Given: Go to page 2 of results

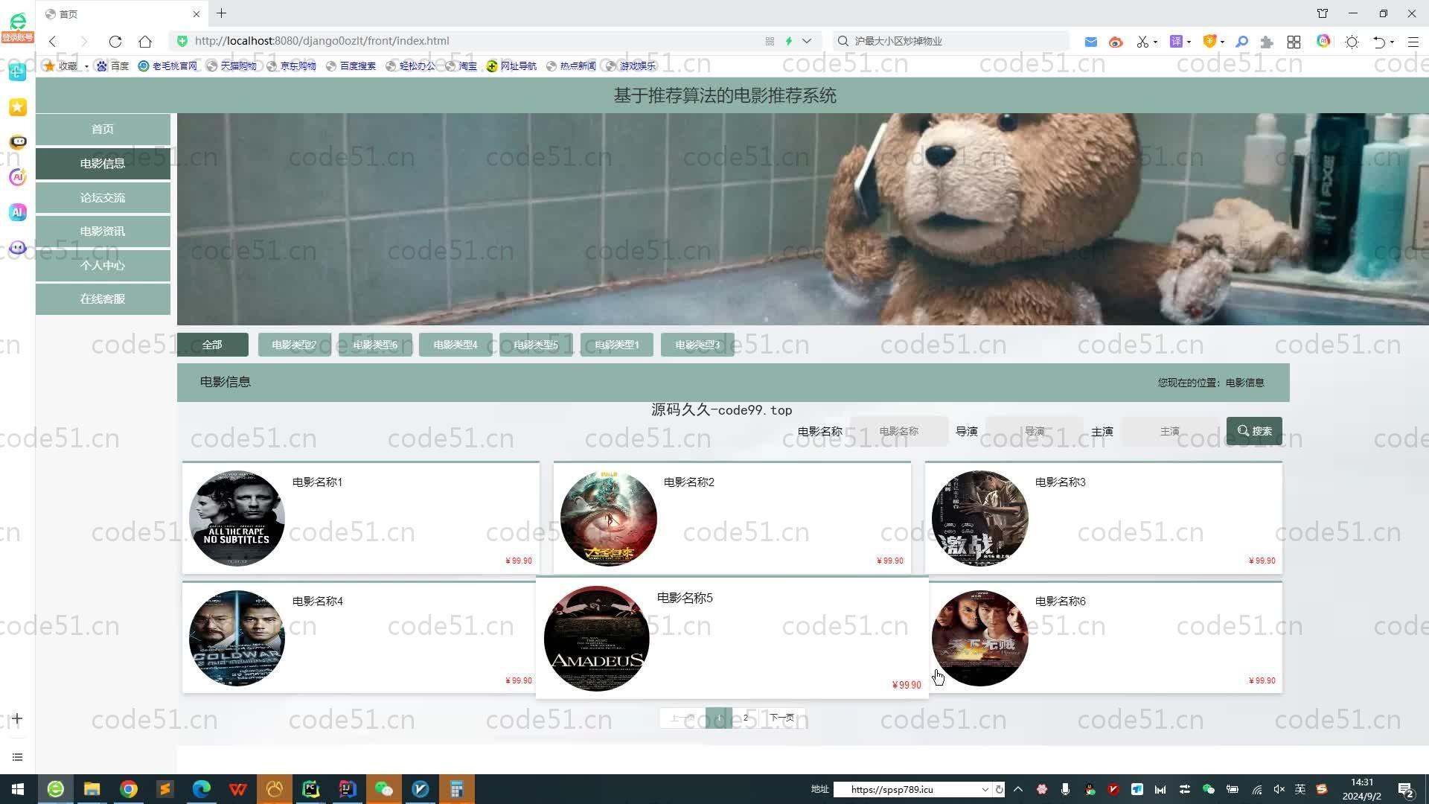Looking at the screenshot, I should point(746,718).
